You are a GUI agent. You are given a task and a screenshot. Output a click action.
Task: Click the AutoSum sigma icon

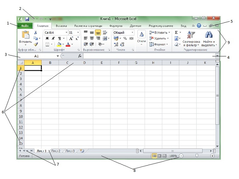pos(176,32)
